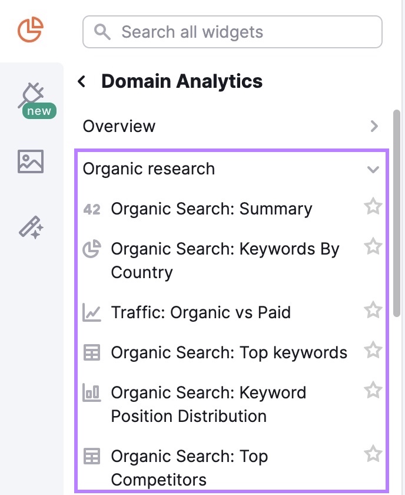The height and width of the screenshot is (495, 405).
Task: Expand the Overview section chevron
Action: [374, 126]
